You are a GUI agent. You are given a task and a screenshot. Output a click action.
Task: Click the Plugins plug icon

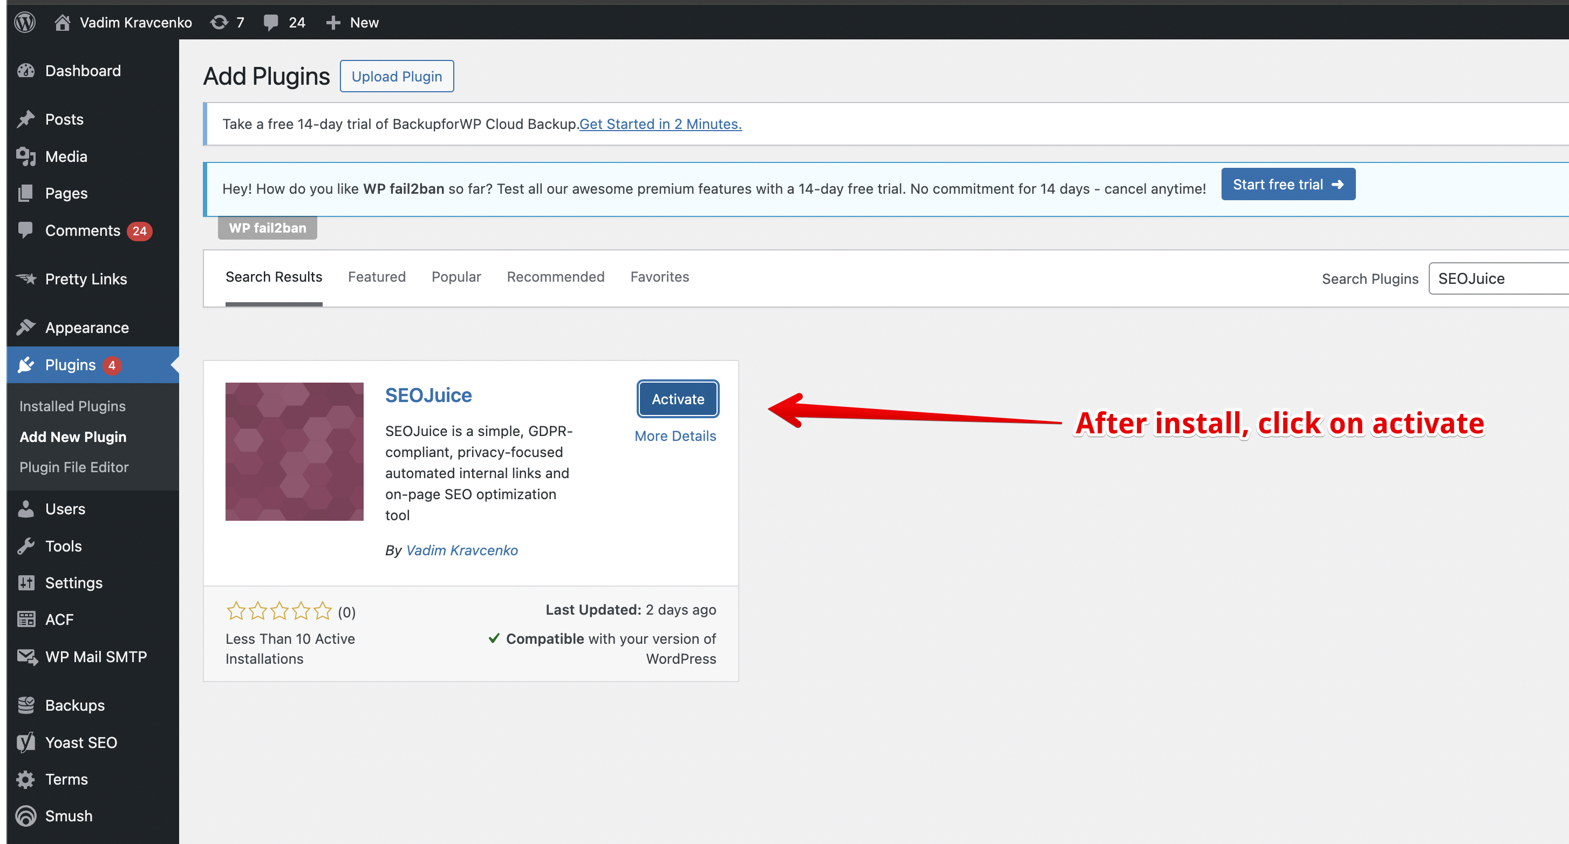click(26, 364)
